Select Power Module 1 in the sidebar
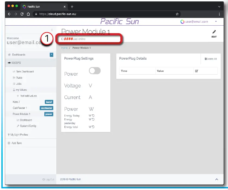The image size is (228, 190). click(21, 114)
